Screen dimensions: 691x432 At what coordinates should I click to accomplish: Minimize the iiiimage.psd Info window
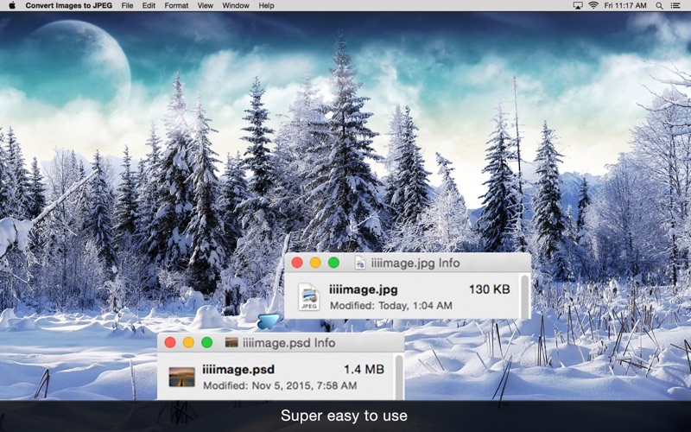point(188,342)
